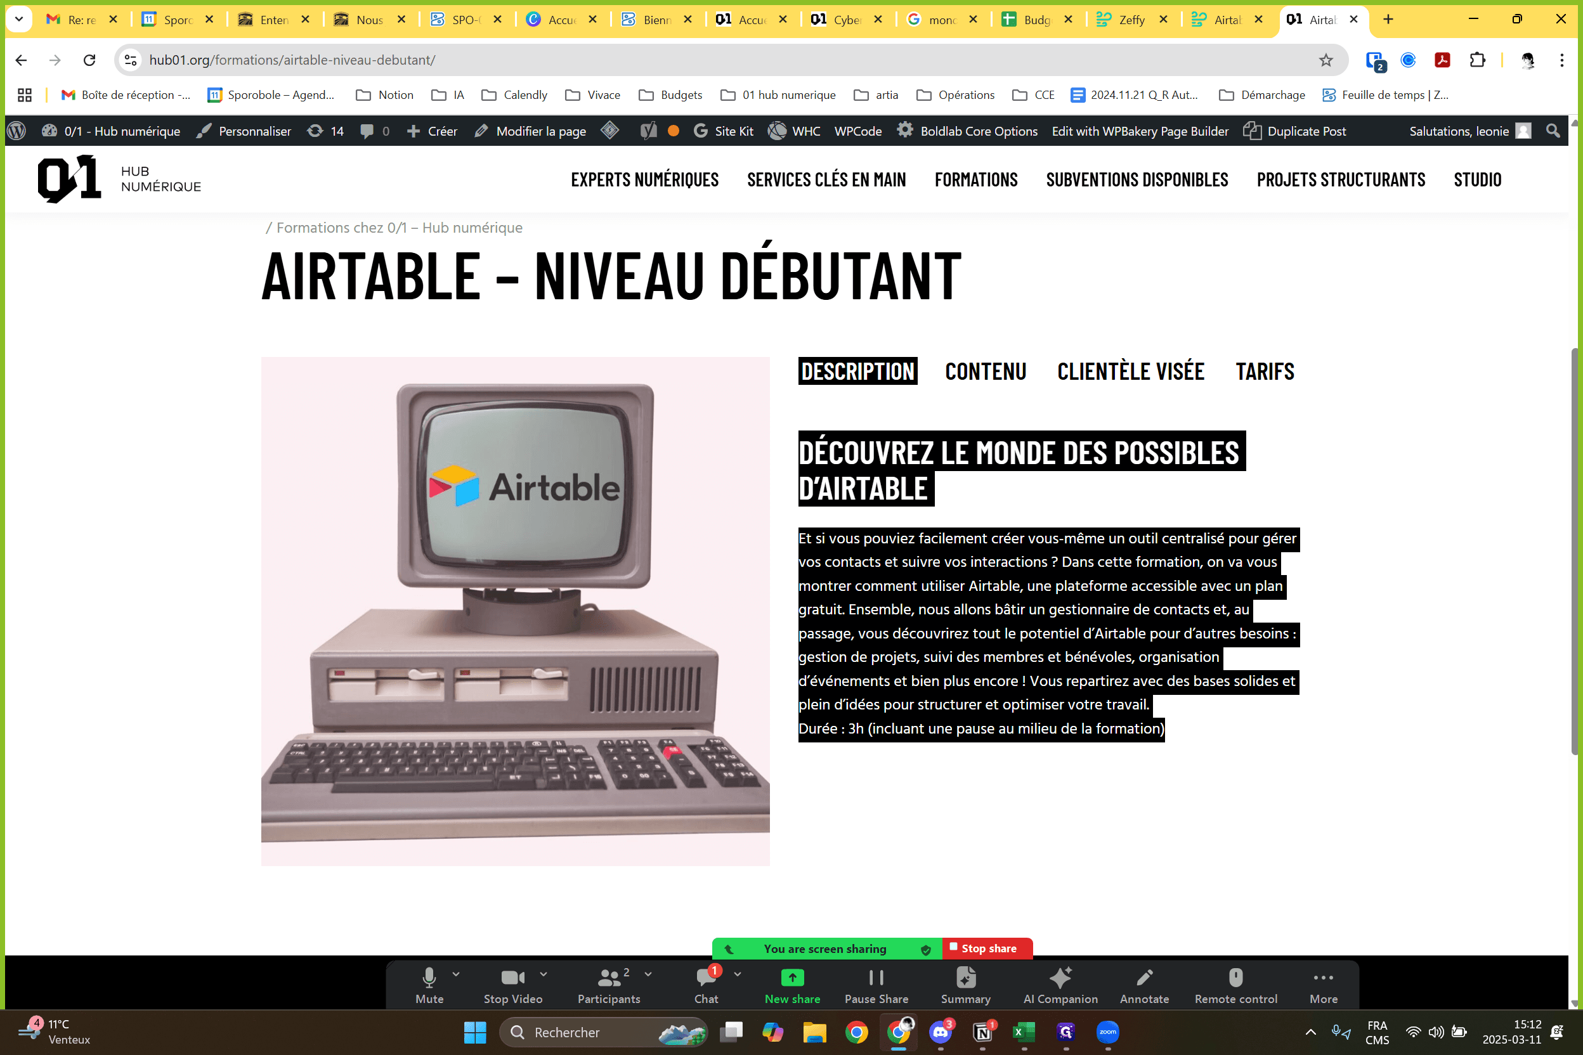
Task: Click the Airtable computer image
Action: coord(515,611)
